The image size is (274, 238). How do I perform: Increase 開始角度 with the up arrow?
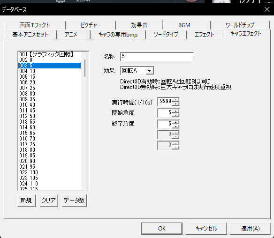(175, 111)
